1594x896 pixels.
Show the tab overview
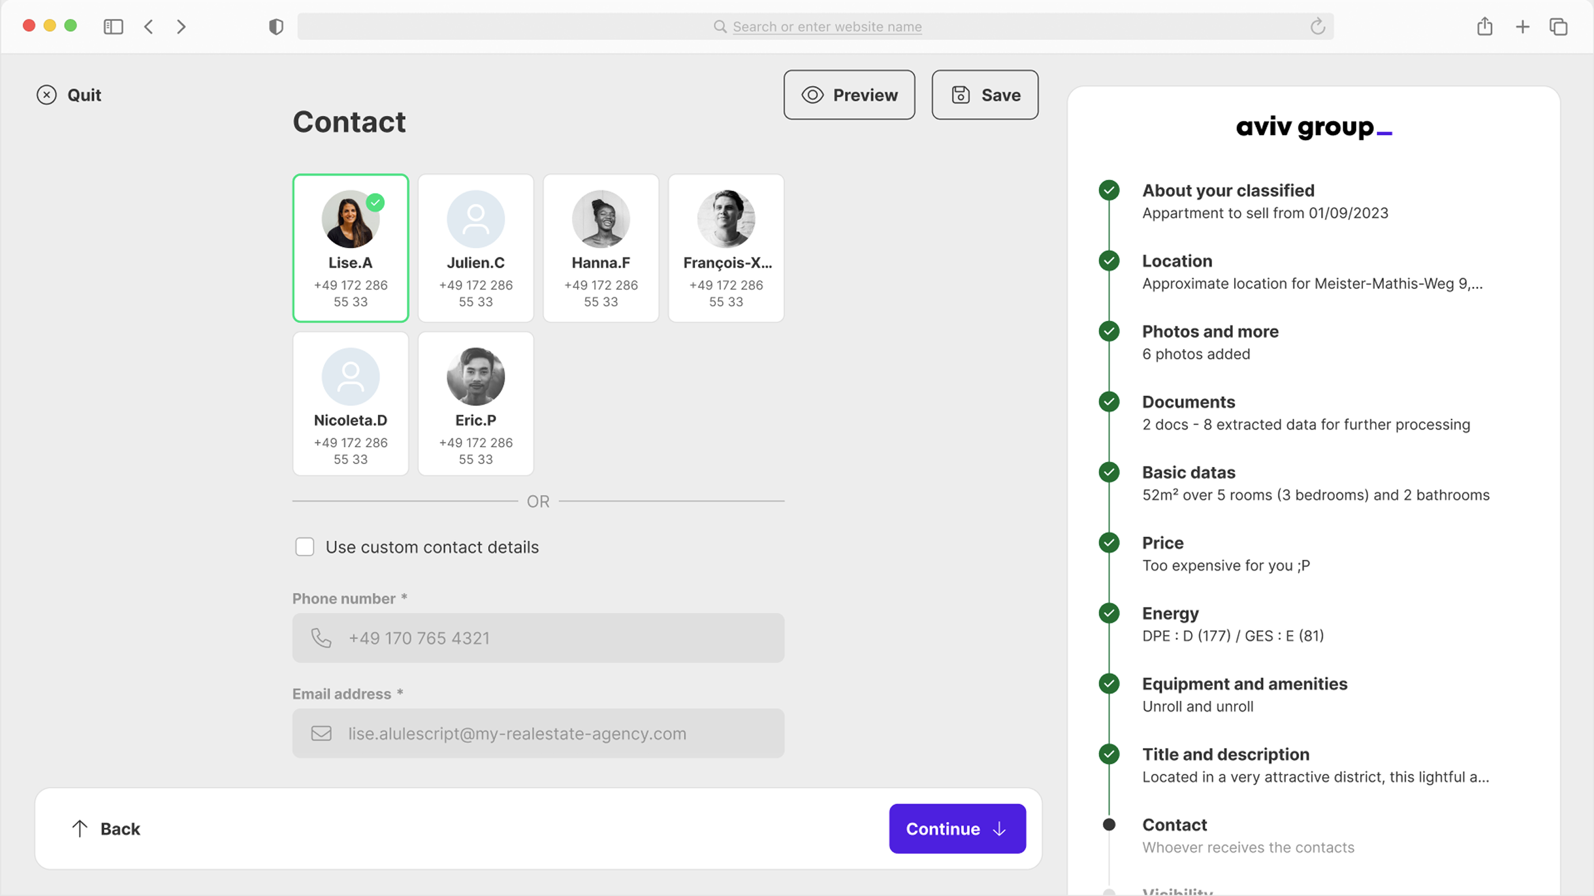coord(1559,26)
